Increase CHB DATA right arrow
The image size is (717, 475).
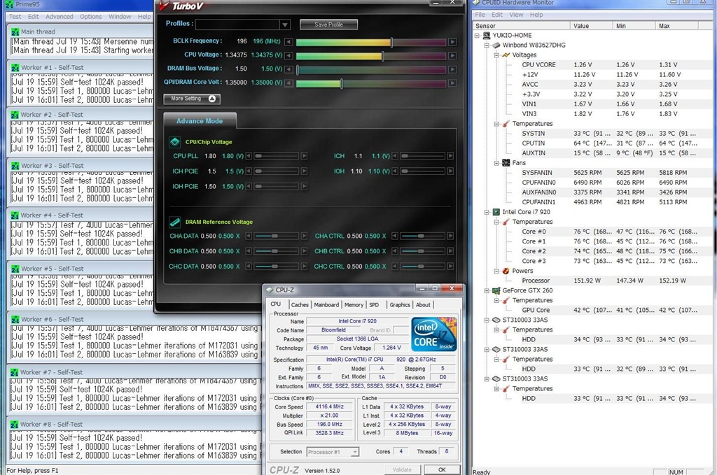point(304,251)
